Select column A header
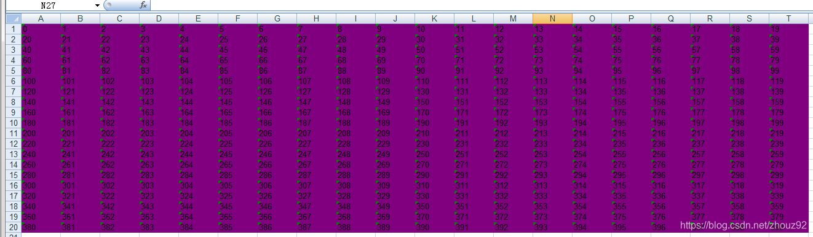 pos(41,19)
